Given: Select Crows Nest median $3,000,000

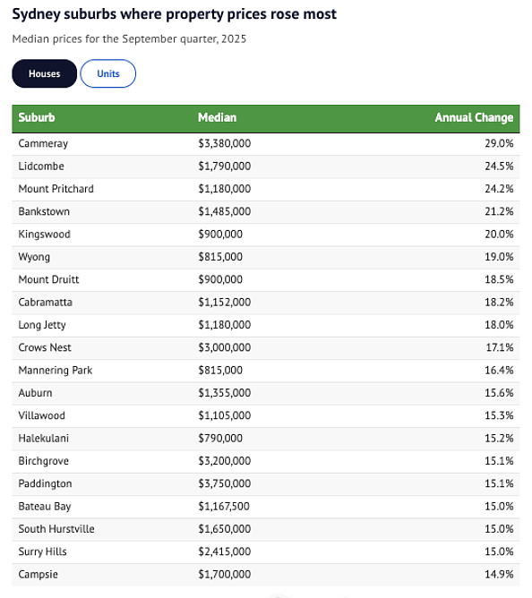Looking at the screenshot, I should 225,348.
